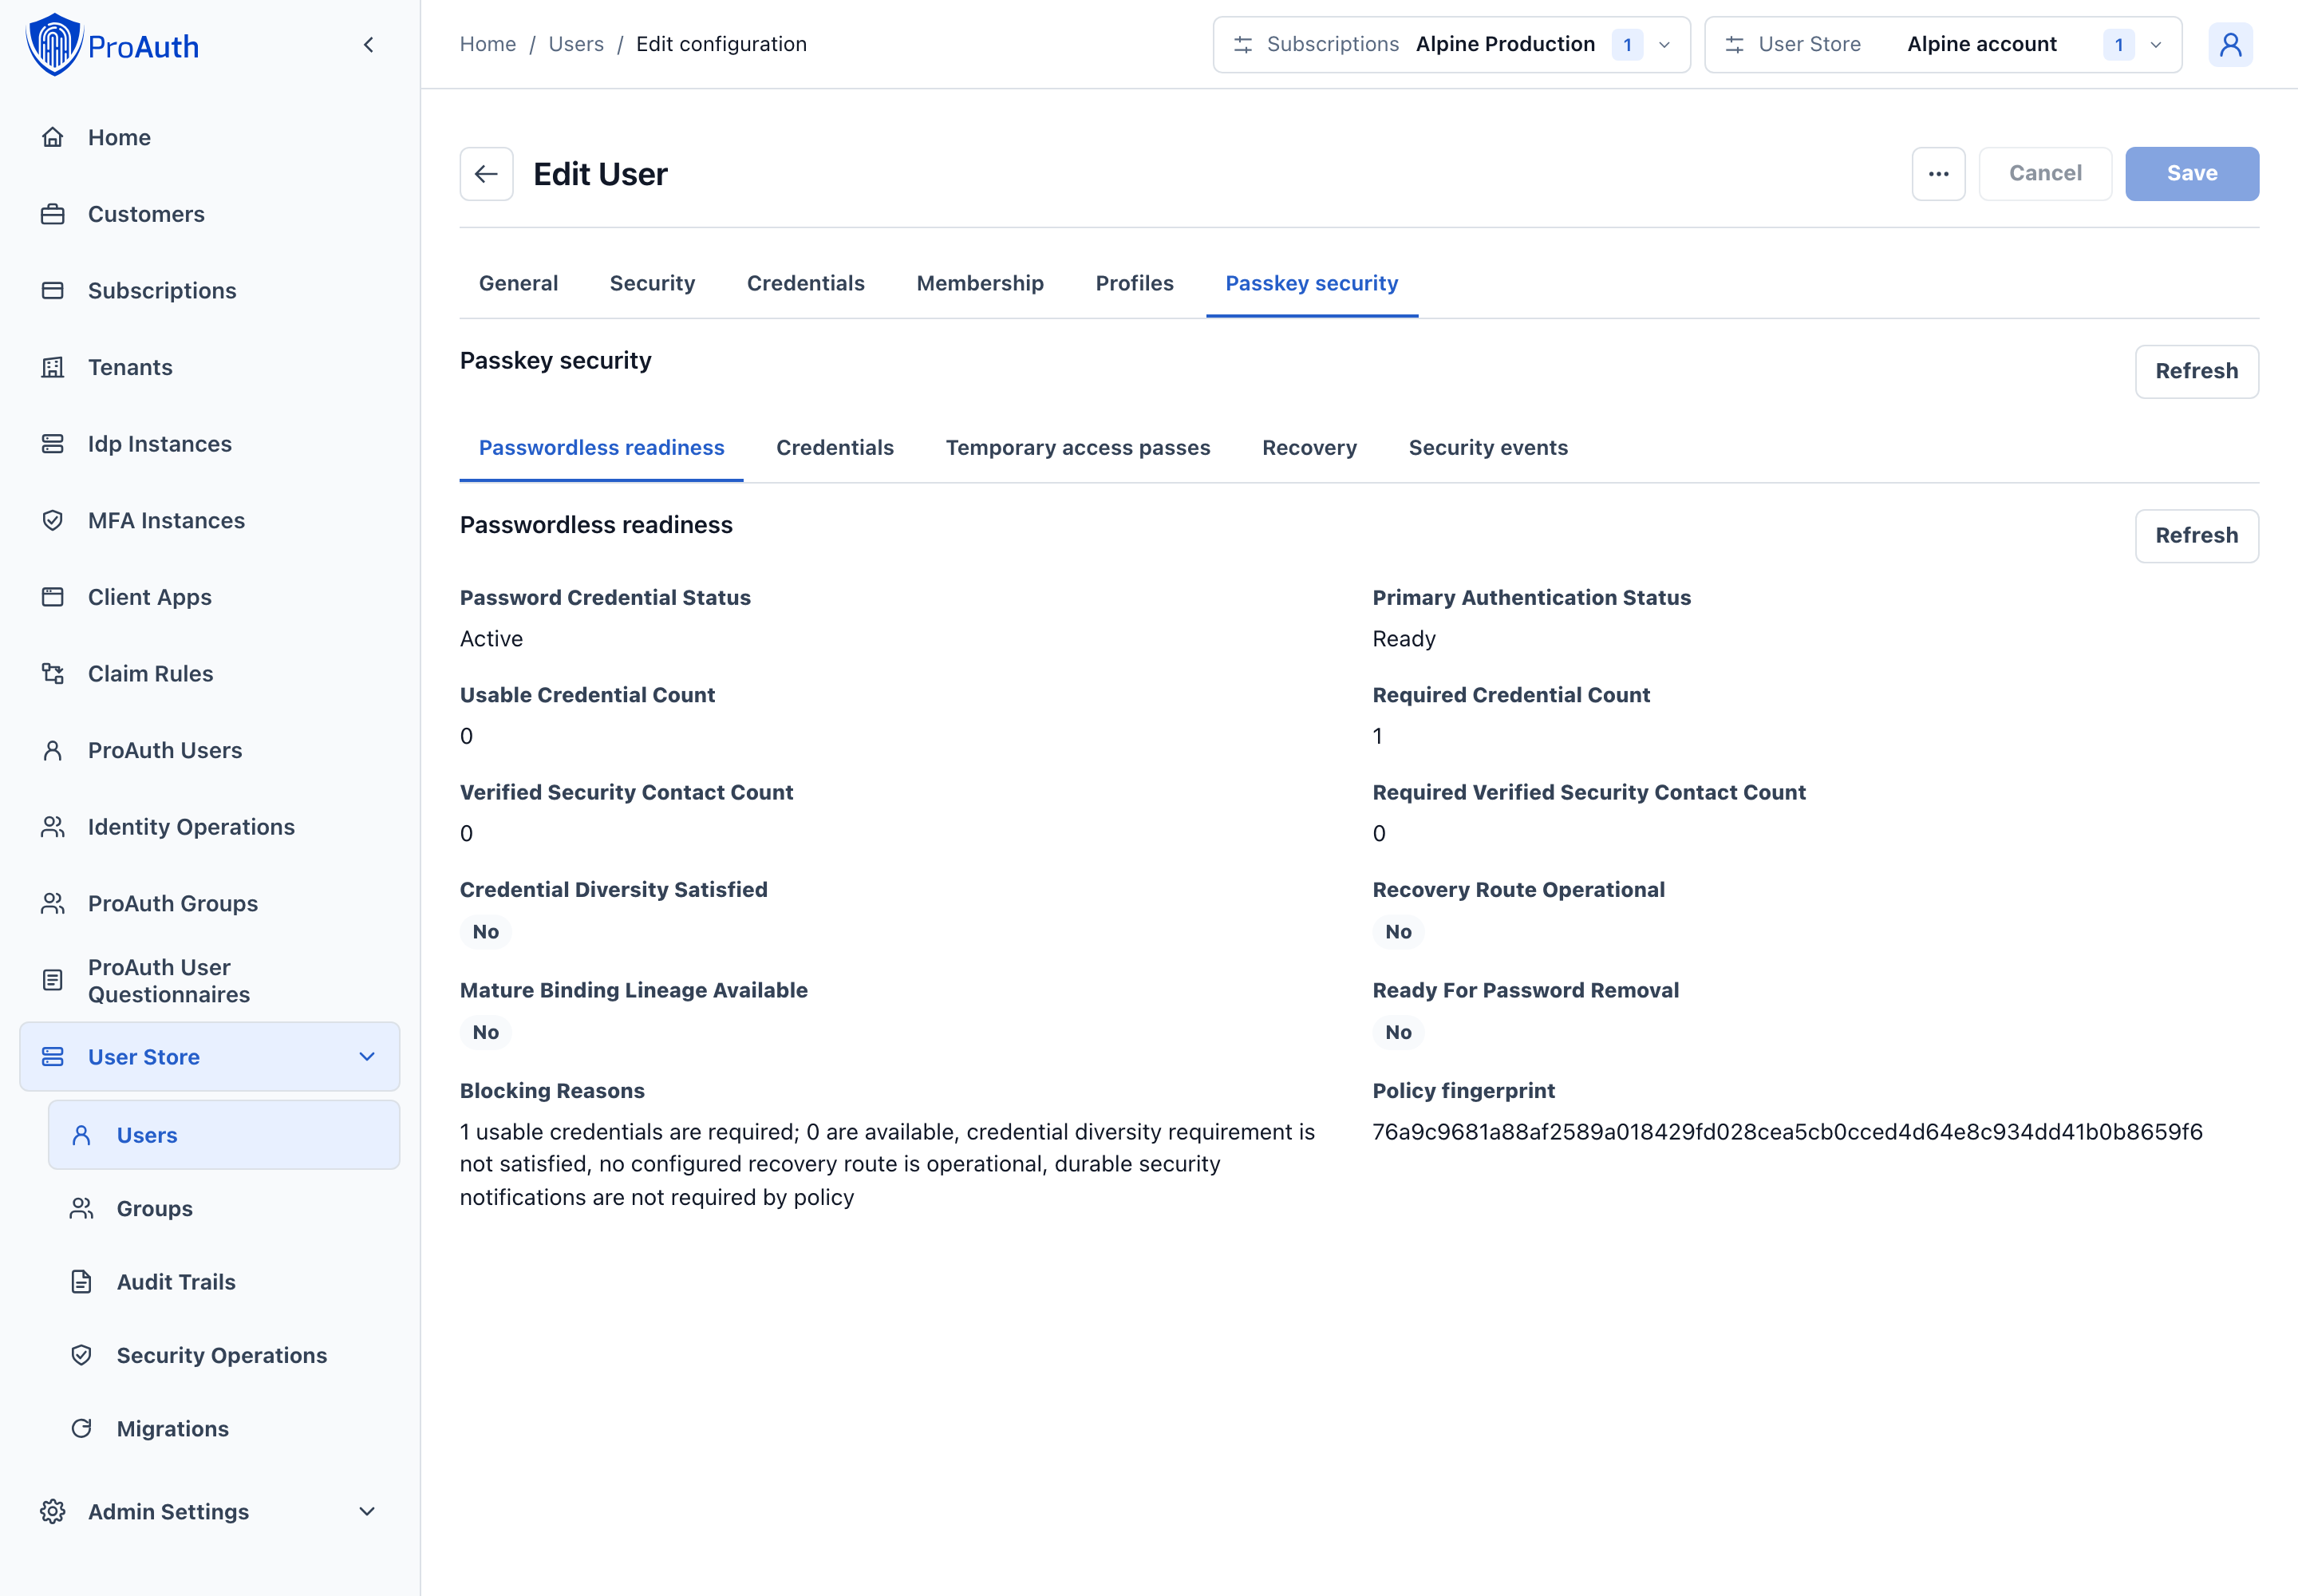2298x1596 pixels.
Task: Click the Cancel button
Action: pyautogui.click(x=2045, y=174)
